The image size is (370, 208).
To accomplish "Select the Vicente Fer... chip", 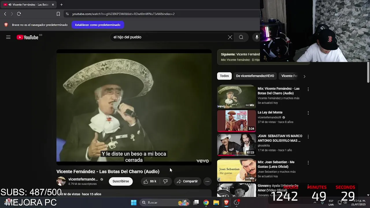I will coord(289,76).
